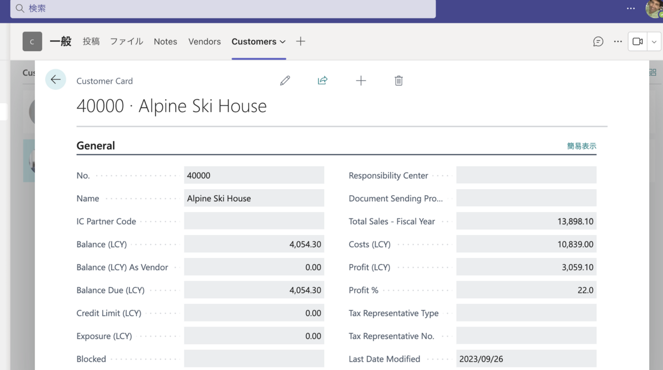The image size is (663, 370).
Task: Click the user profile avatar in the top-right corner
Action: [654, 7]
